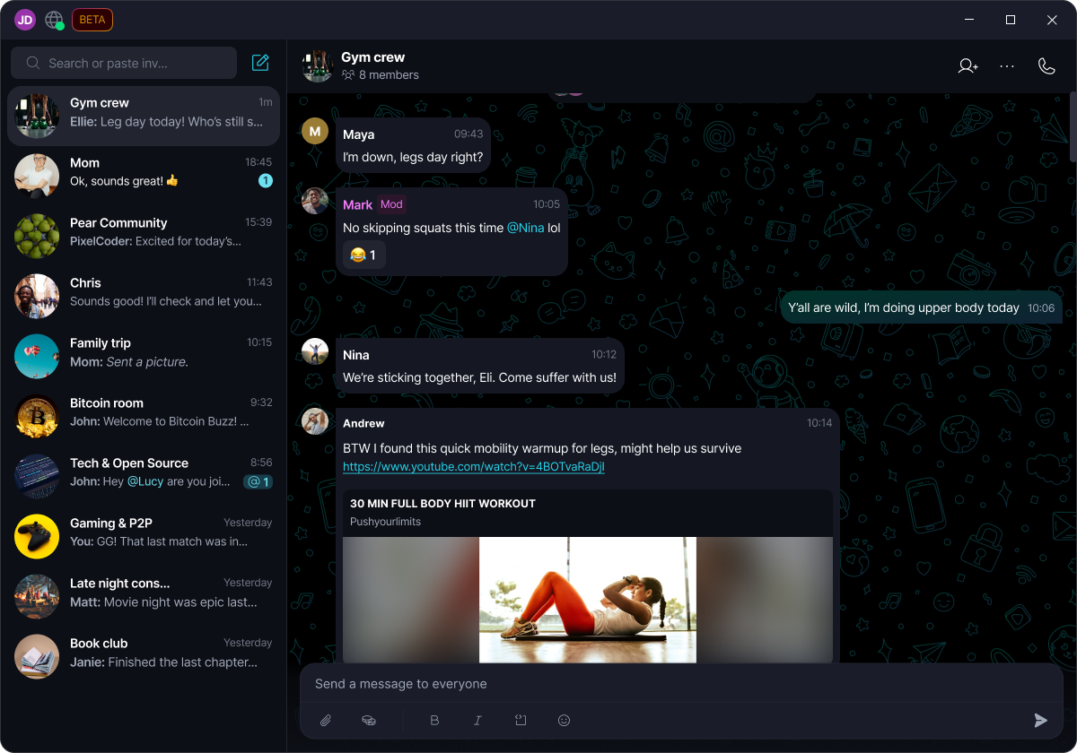Open the YouTube link in Andrew's message
This screenshot has width=1077, height=753.
[x=474, y=467]
